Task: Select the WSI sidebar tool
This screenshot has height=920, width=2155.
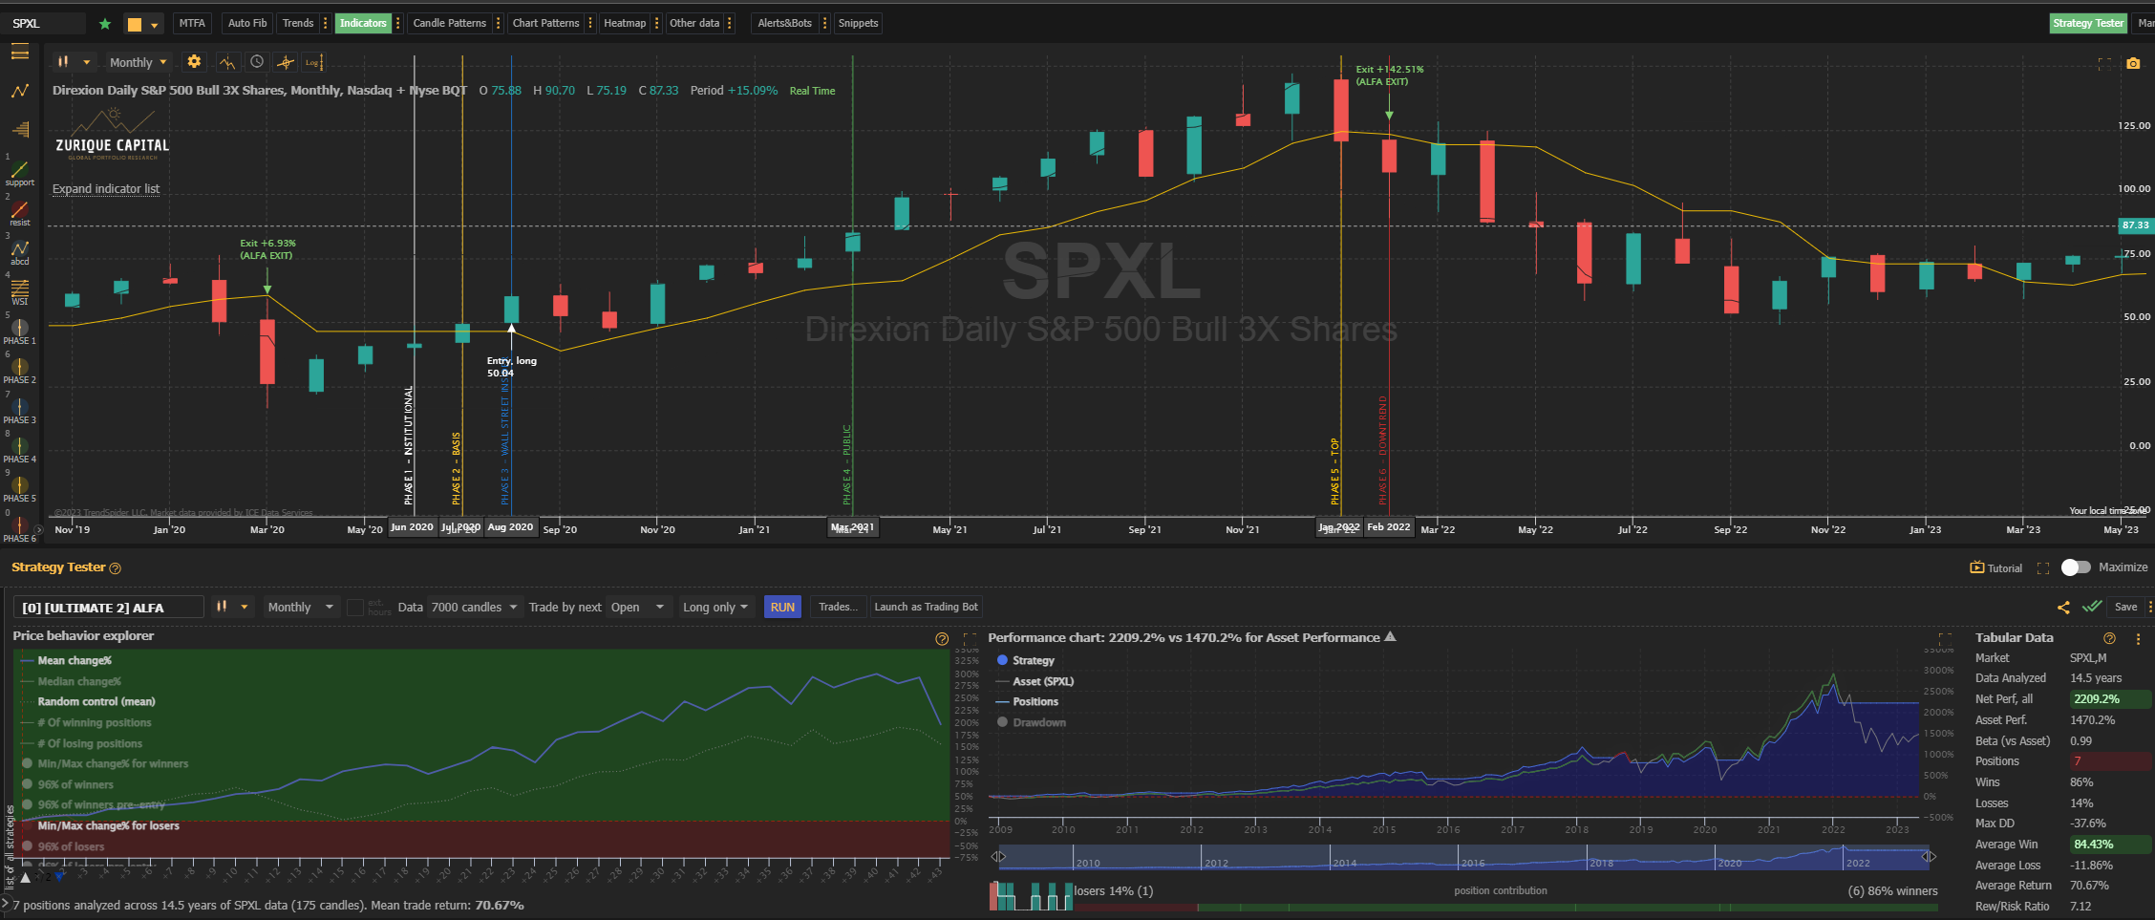Action: (20, 292)
